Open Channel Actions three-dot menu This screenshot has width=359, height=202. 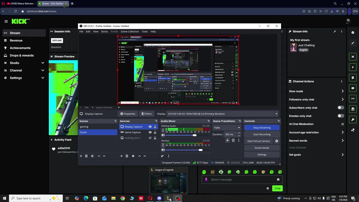click(x=341, y=81)
